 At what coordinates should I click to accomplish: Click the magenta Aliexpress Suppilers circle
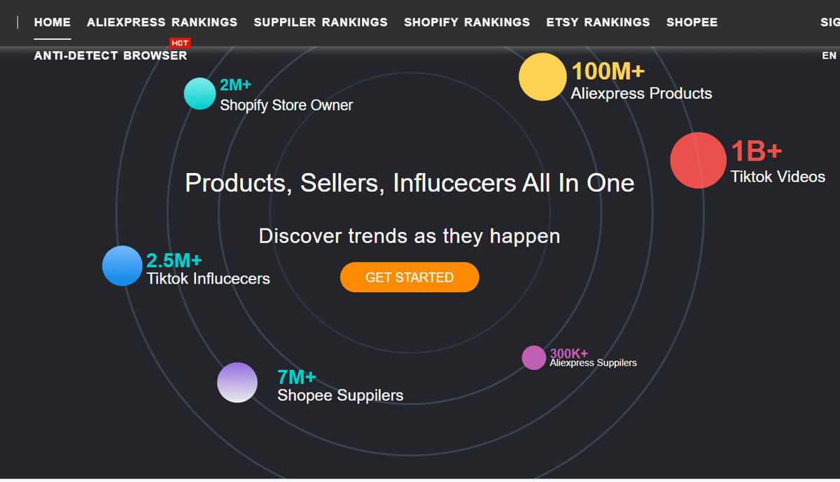[533, 357]
